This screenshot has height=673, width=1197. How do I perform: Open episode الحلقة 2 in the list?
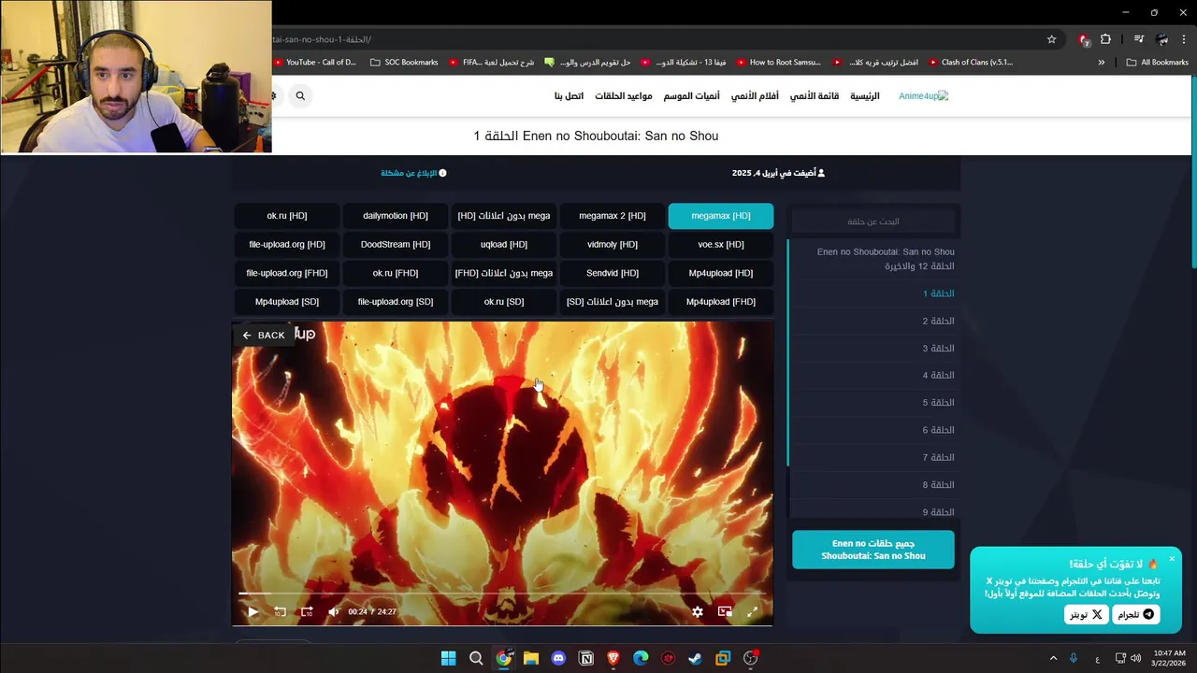pyautogui.click(x=873, y=321)
